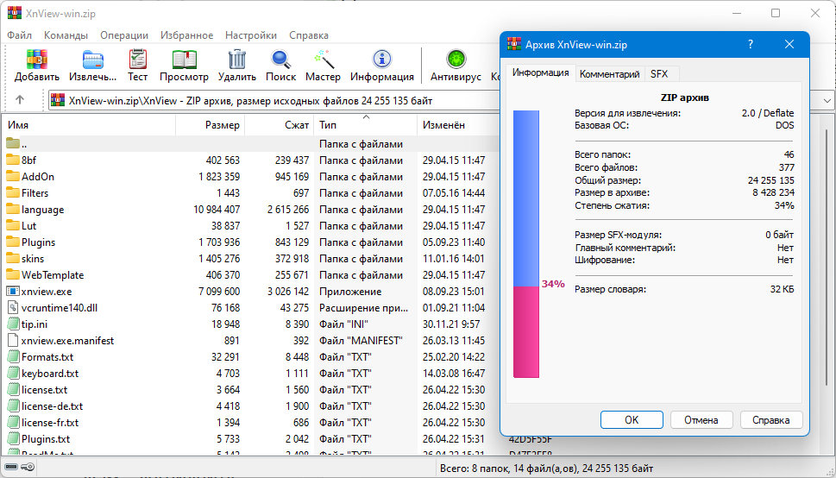Switch to the Комментарий tab
This screenshot has height=478, width=836.
609,74
